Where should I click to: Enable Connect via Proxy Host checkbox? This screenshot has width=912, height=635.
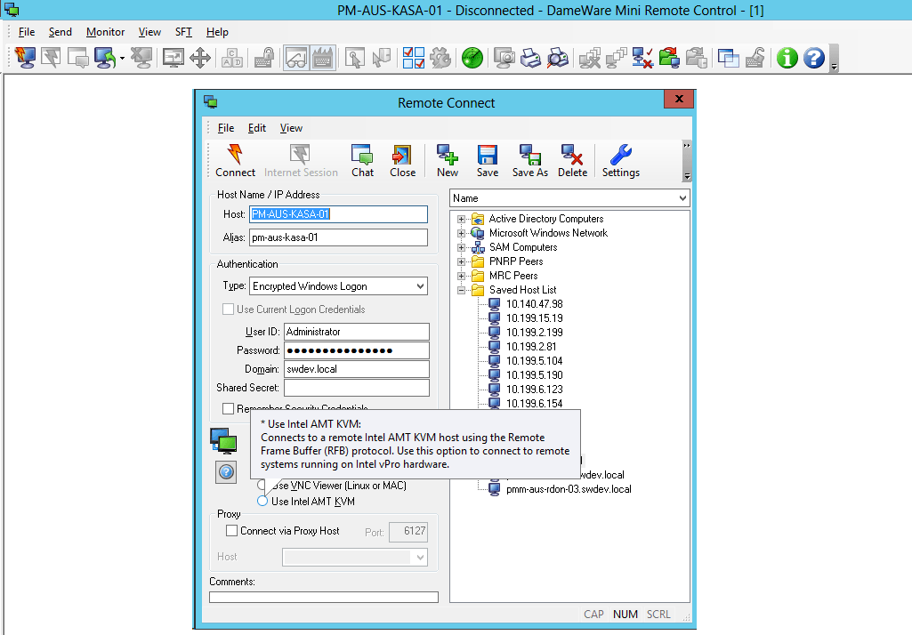pos(231,530)
